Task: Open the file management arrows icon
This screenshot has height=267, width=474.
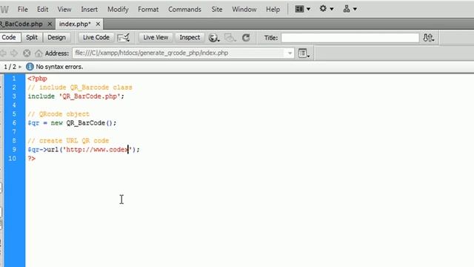Action: 428,38
